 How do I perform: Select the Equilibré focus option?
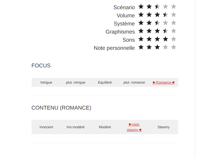105,83
